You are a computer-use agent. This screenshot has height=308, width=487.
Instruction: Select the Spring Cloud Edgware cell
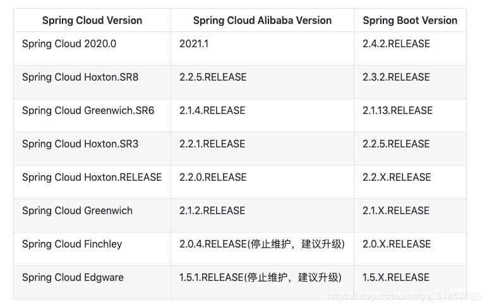[x=73, y=278]
